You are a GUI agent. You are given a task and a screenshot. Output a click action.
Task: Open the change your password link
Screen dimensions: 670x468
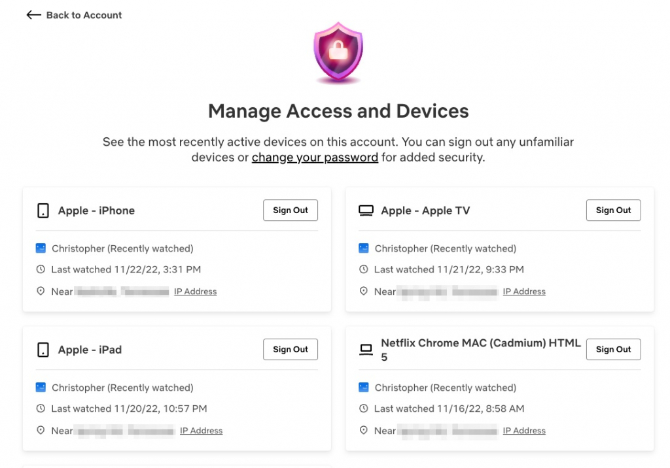tap(315, 157)
